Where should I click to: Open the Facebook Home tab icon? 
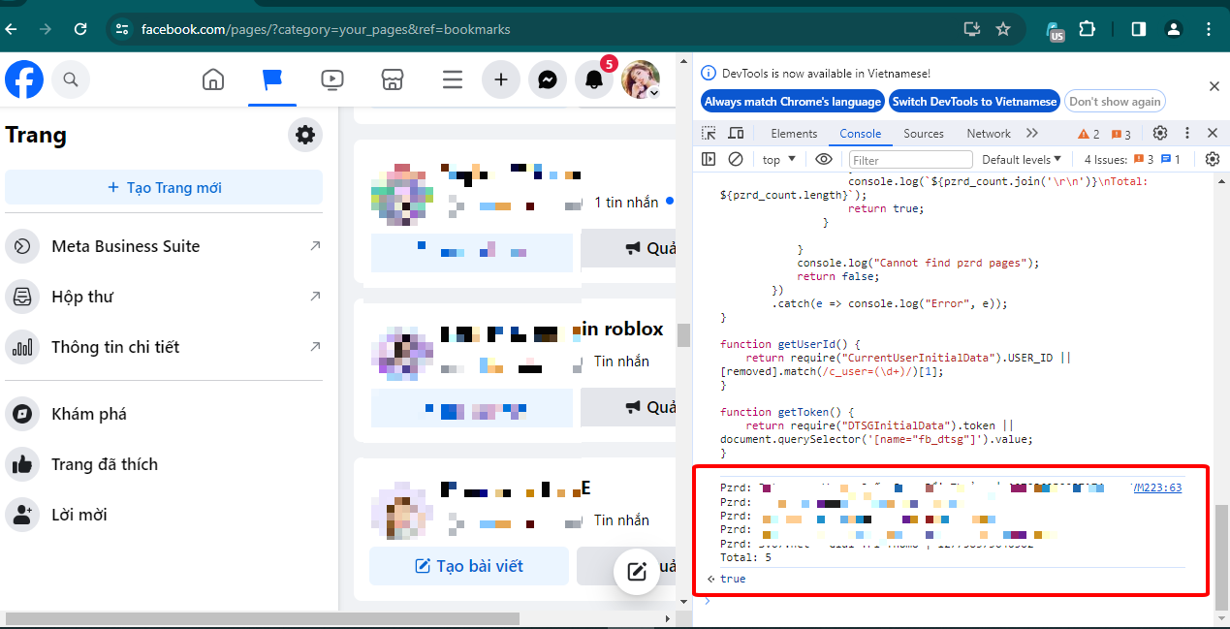coord(213,79)
